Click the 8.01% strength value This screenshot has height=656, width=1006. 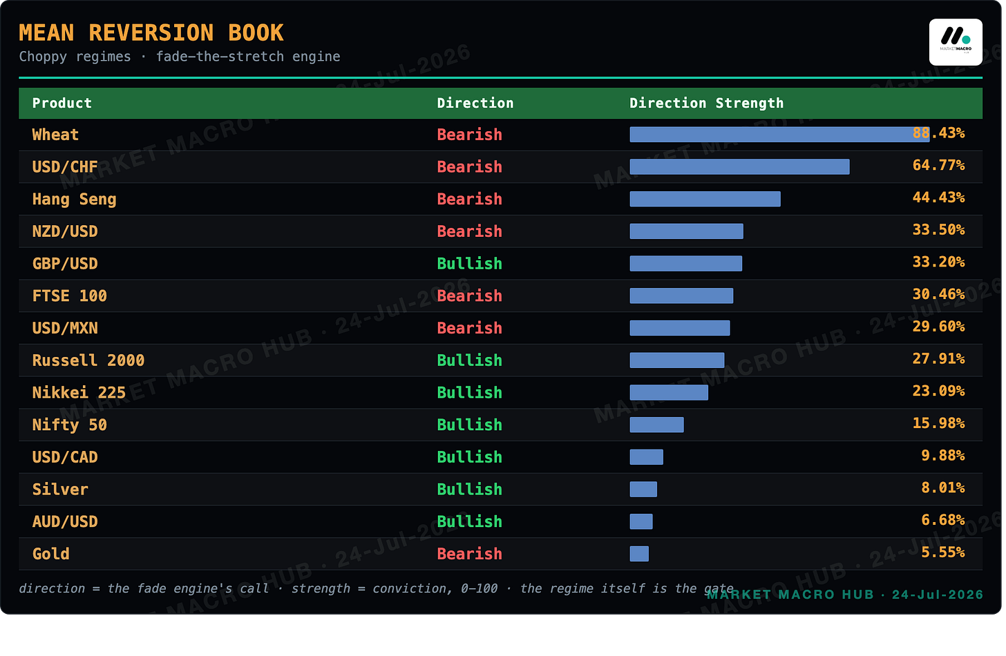point(943,488)
